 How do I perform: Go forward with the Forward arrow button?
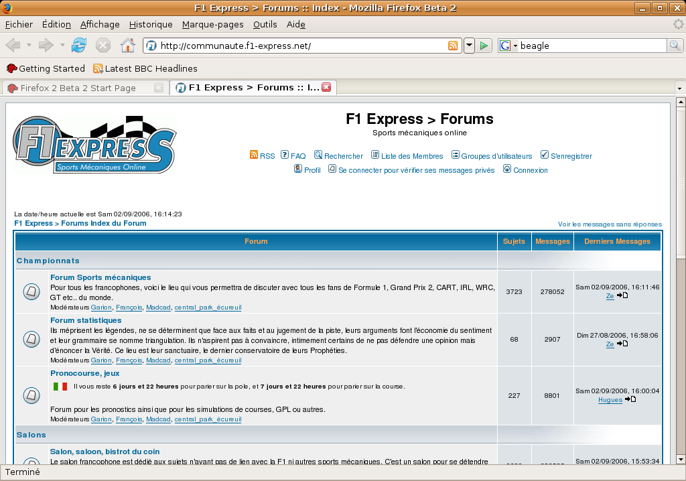click(46, 45)
